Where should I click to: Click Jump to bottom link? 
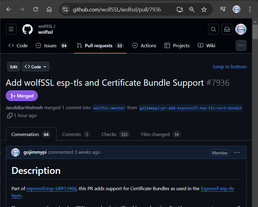229,67
